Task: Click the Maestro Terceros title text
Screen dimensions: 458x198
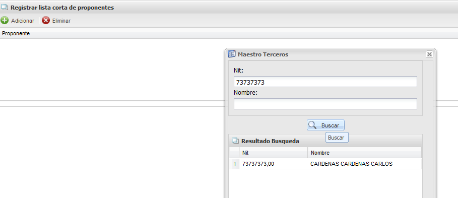Action: pyautogui.click(x=263, y=54)
